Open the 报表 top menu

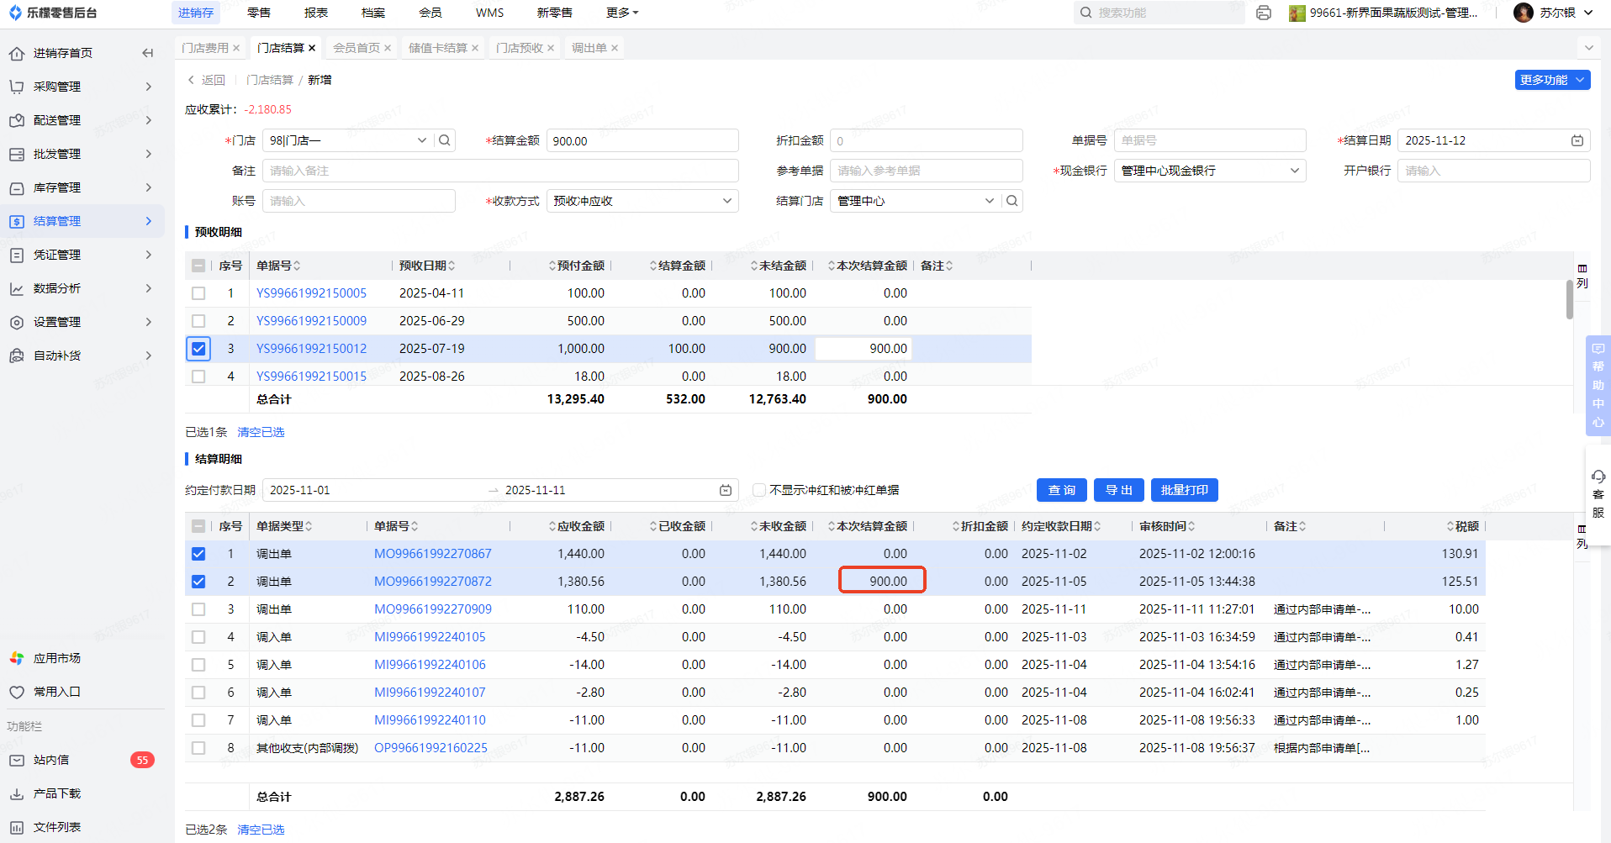[316, 13]
